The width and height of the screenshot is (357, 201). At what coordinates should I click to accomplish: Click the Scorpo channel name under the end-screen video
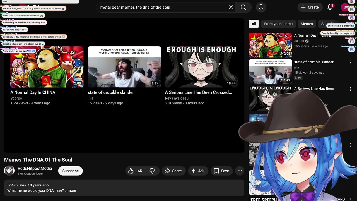coord(16,98)
